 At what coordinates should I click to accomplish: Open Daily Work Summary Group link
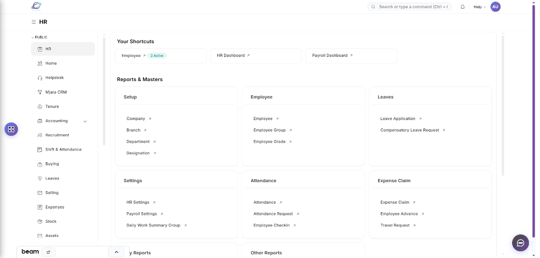click(x=153, y=226)
